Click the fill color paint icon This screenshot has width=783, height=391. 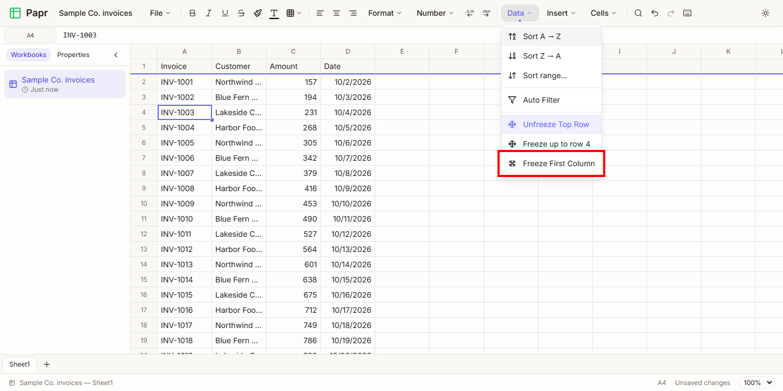(x=258, y=13)
